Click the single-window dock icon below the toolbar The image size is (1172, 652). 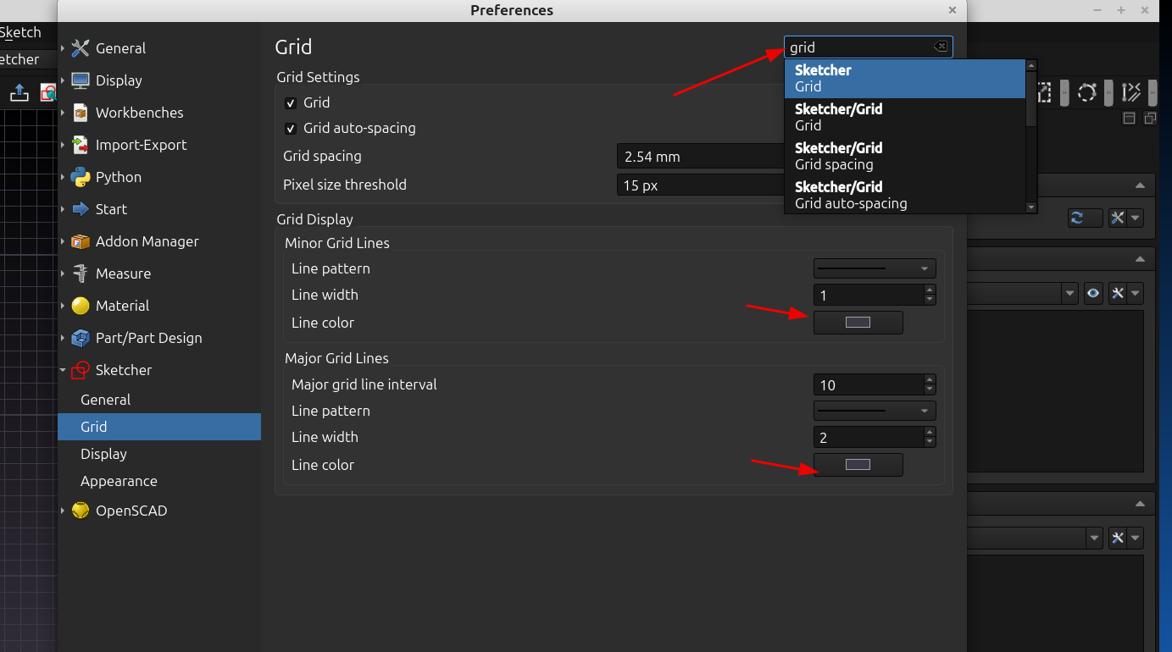[x=1129, y=119]
